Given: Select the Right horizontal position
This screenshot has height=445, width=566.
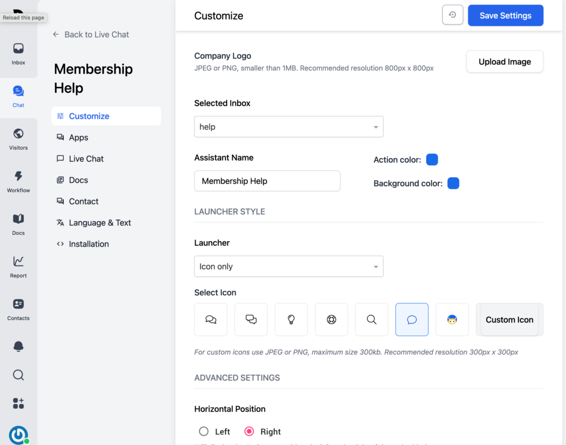Looking at the screenshot, I should click(x=250, y=431).
